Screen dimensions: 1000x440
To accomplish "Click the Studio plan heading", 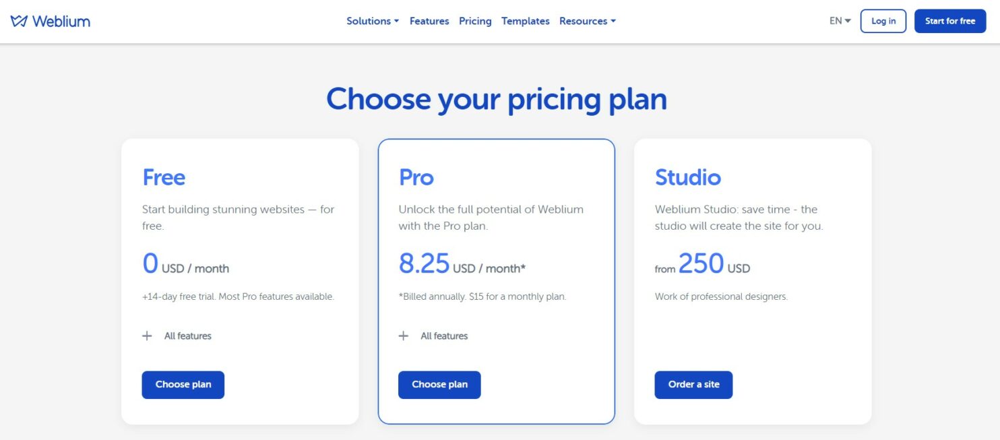I will point(688,177).
